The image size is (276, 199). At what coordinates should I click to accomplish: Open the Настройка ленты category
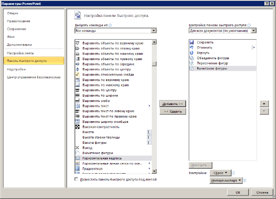[34, 53]
